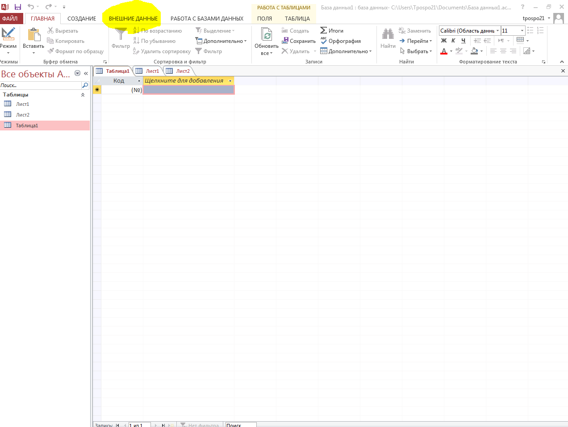Click the Вставить clipboard icon
The height and width of the screenshot is (427, 568).
[x=34, y=35]
